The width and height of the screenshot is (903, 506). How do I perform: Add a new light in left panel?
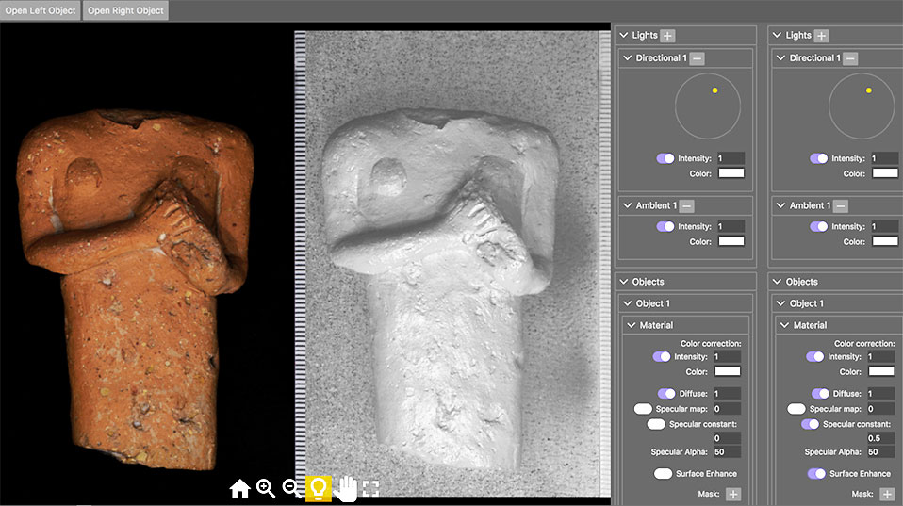pyautogui.click(x=667, y=36)
